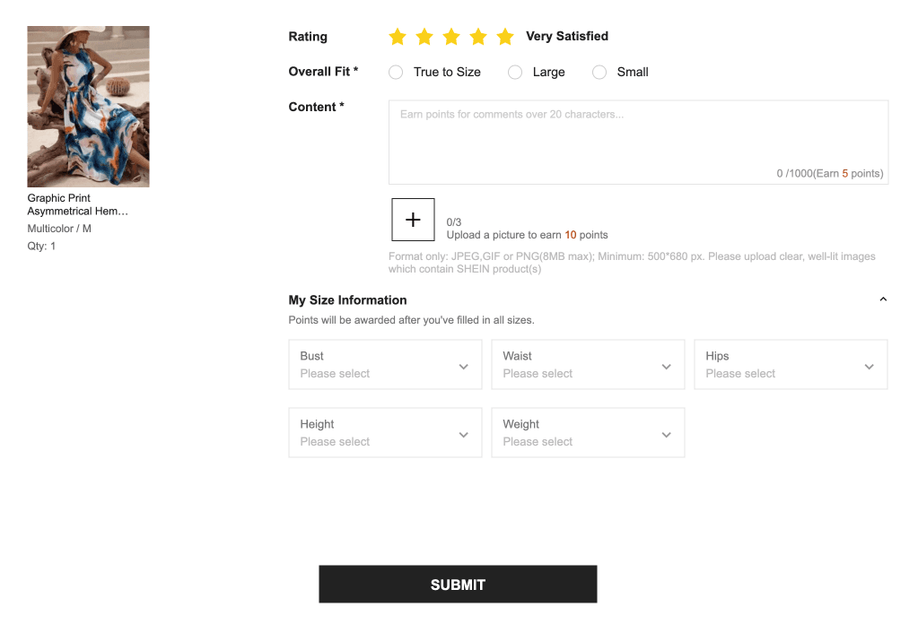Open the Hips size dropdown
Viewport: 918px width, 624px height.
point(791,365)
